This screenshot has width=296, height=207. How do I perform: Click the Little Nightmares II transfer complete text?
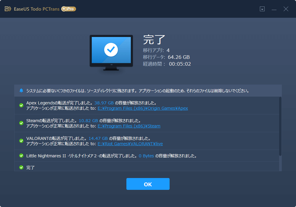pos(82,156)
